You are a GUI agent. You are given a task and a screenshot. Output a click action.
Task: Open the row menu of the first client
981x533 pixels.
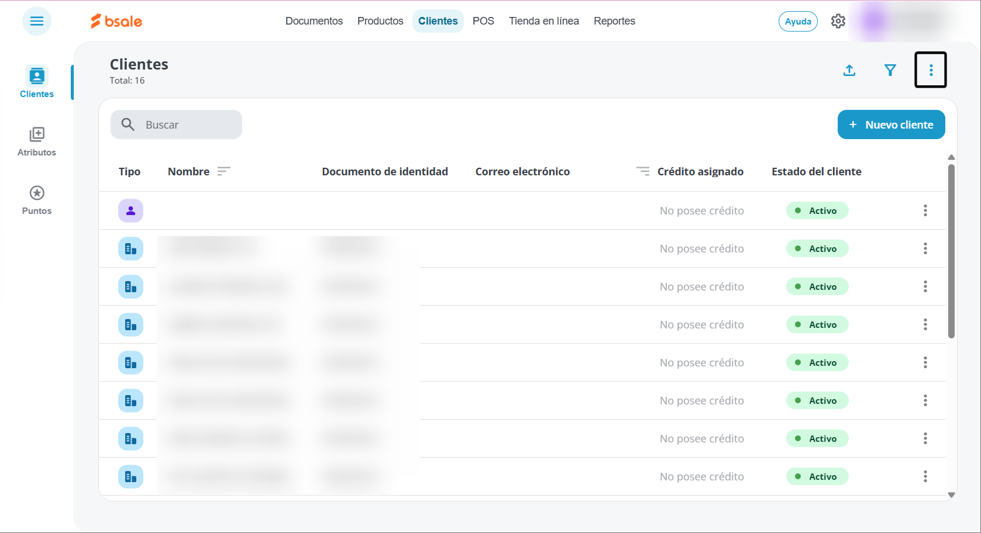925,210
